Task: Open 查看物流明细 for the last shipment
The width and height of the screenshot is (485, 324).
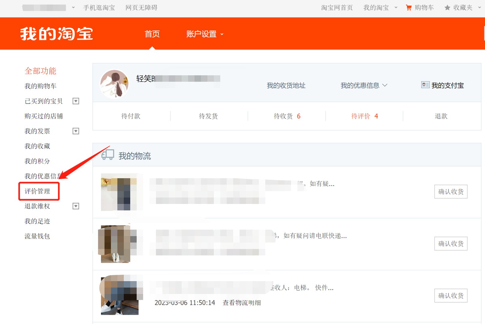Action: pos(241,303)
